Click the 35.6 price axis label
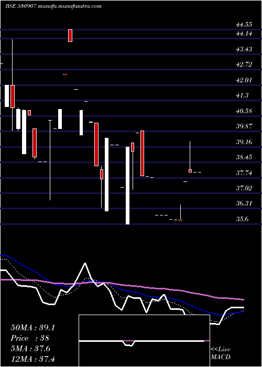The image size is (262, 367). pos(243,219)
